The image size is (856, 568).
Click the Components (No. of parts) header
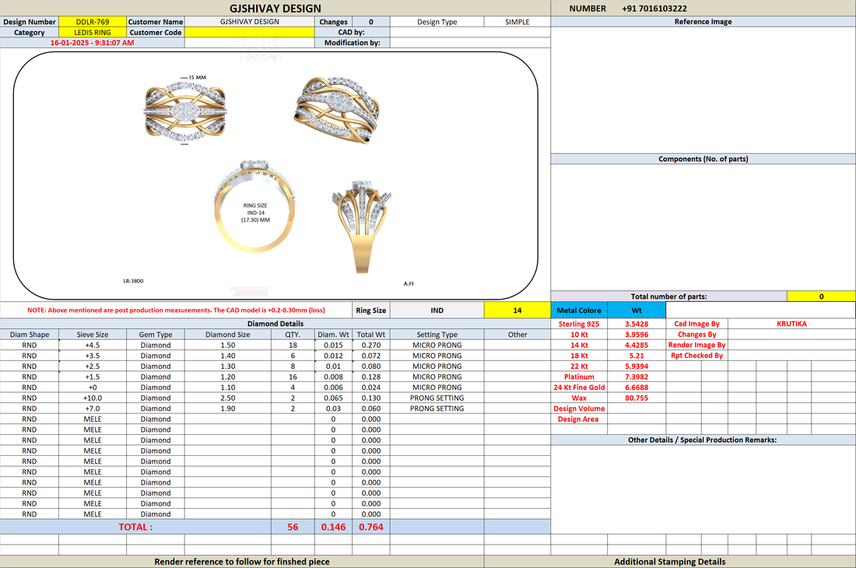[x=703, y=159]
